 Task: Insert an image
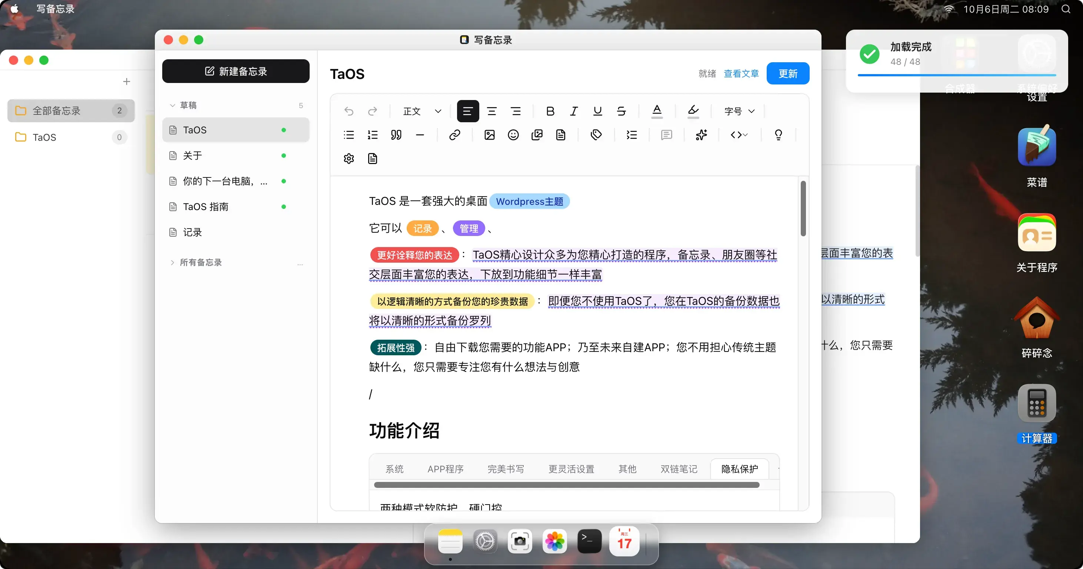coord(489,135)
